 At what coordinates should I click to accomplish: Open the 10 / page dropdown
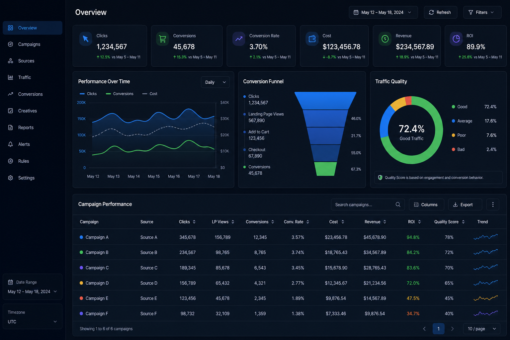click(482, 329)
